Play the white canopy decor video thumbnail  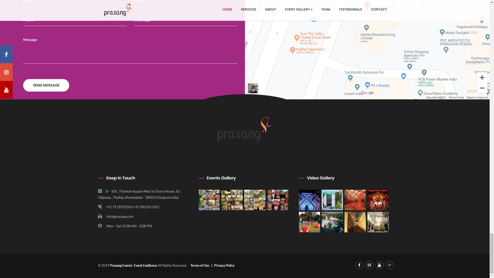pyautogui.click(x=378, y=222)
